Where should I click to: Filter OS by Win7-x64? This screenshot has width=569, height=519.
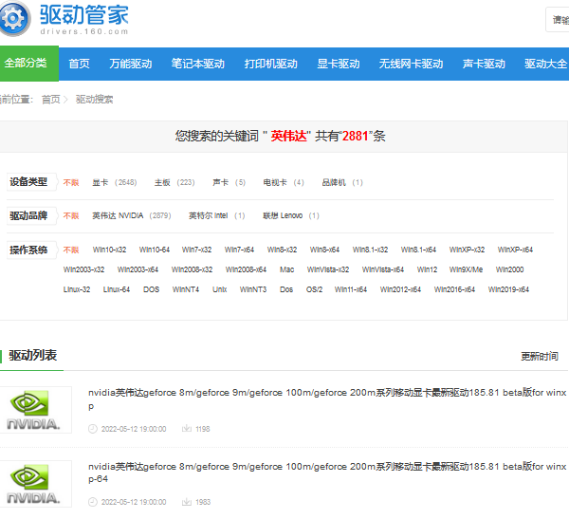(x=239, y=250)
